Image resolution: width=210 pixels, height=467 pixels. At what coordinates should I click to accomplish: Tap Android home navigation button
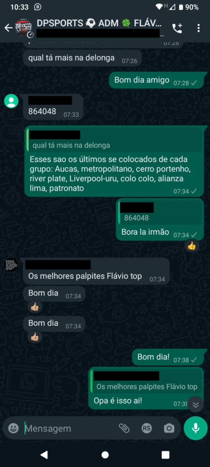click(x=105, y=455)
